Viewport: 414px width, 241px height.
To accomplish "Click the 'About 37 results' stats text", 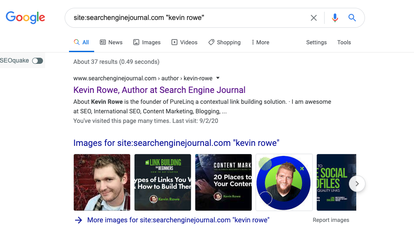I will (116, 62).
